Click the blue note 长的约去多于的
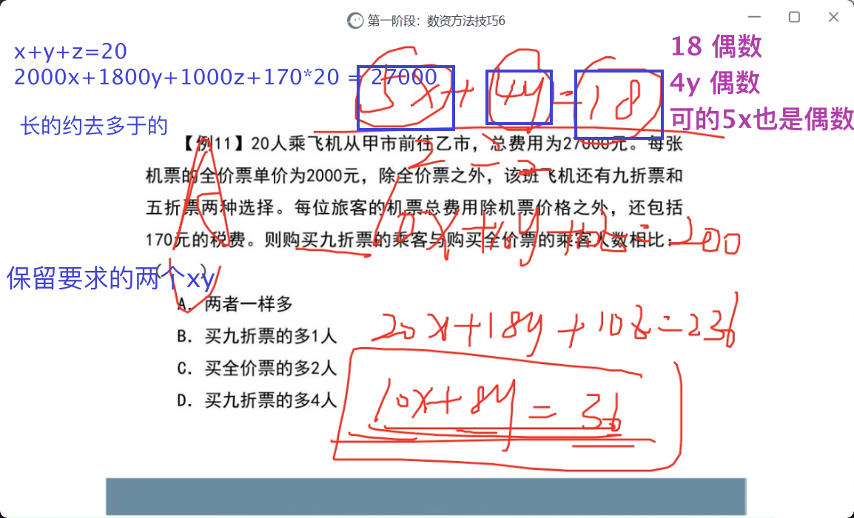This screenshot has height=518, width=854. click(x=95, y=127)
